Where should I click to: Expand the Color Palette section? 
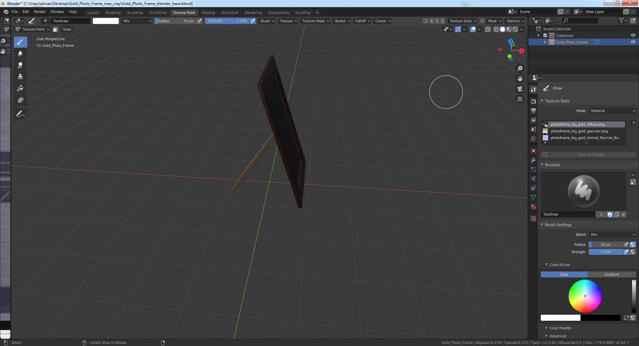(x=560, y=328)
